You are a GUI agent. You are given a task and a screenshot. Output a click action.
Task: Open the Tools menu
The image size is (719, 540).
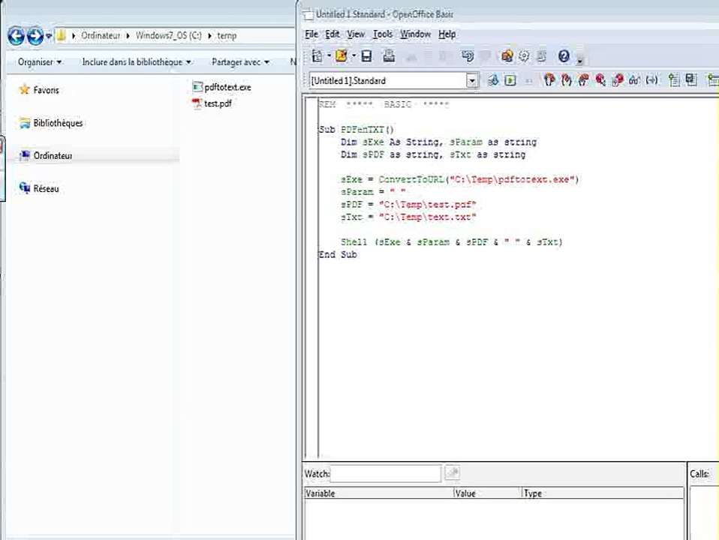(383, 34)
